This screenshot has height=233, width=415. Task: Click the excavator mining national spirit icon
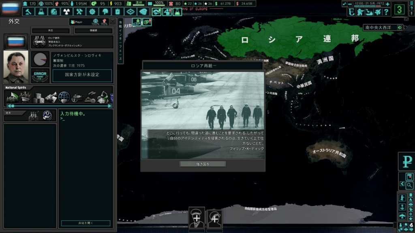(103, 97)
